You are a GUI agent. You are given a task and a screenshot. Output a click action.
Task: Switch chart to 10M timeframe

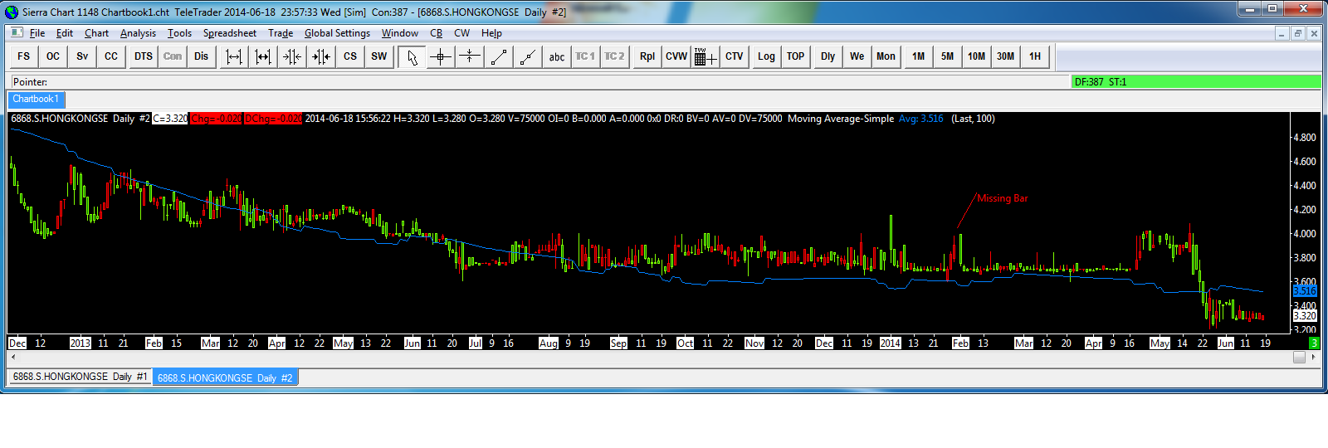(x=977, y=56)
